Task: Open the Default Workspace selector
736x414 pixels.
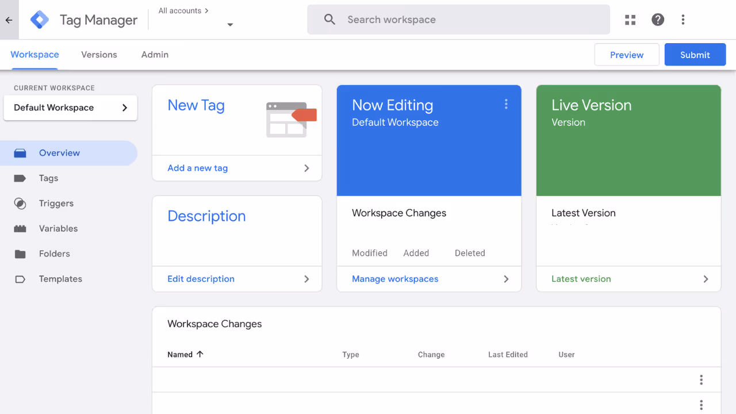Action: pyautogui.click(x=70, y=108)
